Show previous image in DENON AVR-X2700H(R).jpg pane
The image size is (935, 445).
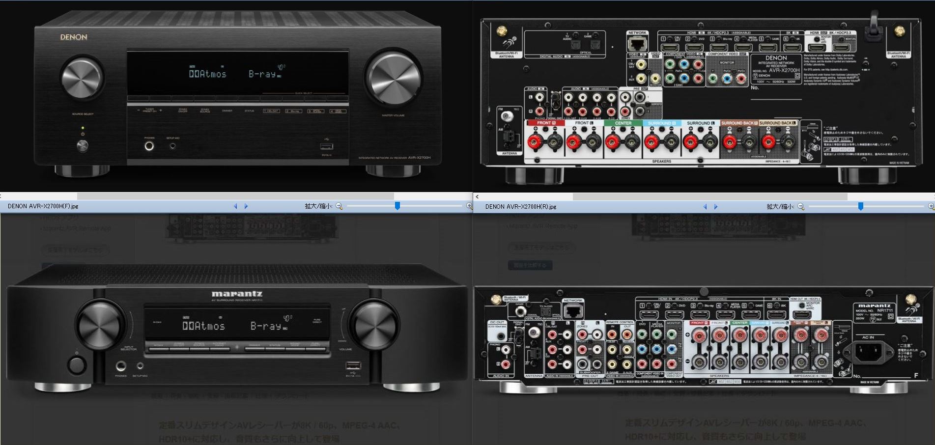pyautogui.click(x=705, y=207)
